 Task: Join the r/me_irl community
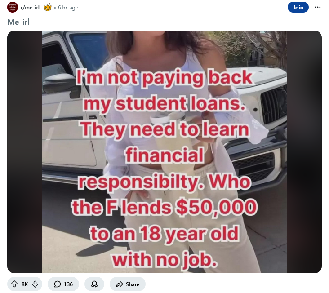(298, 7)
